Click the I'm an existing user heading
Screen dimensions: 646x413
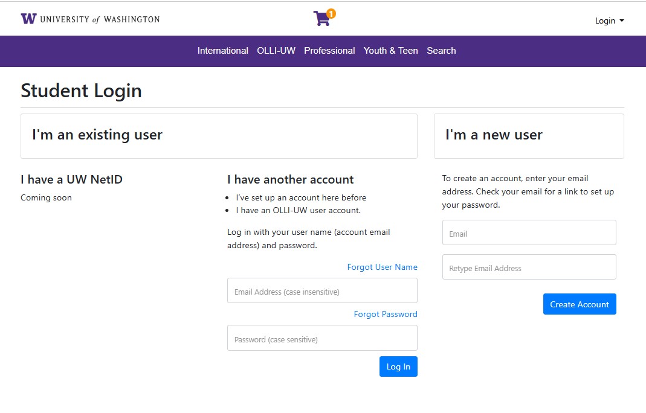pos(97,135)
